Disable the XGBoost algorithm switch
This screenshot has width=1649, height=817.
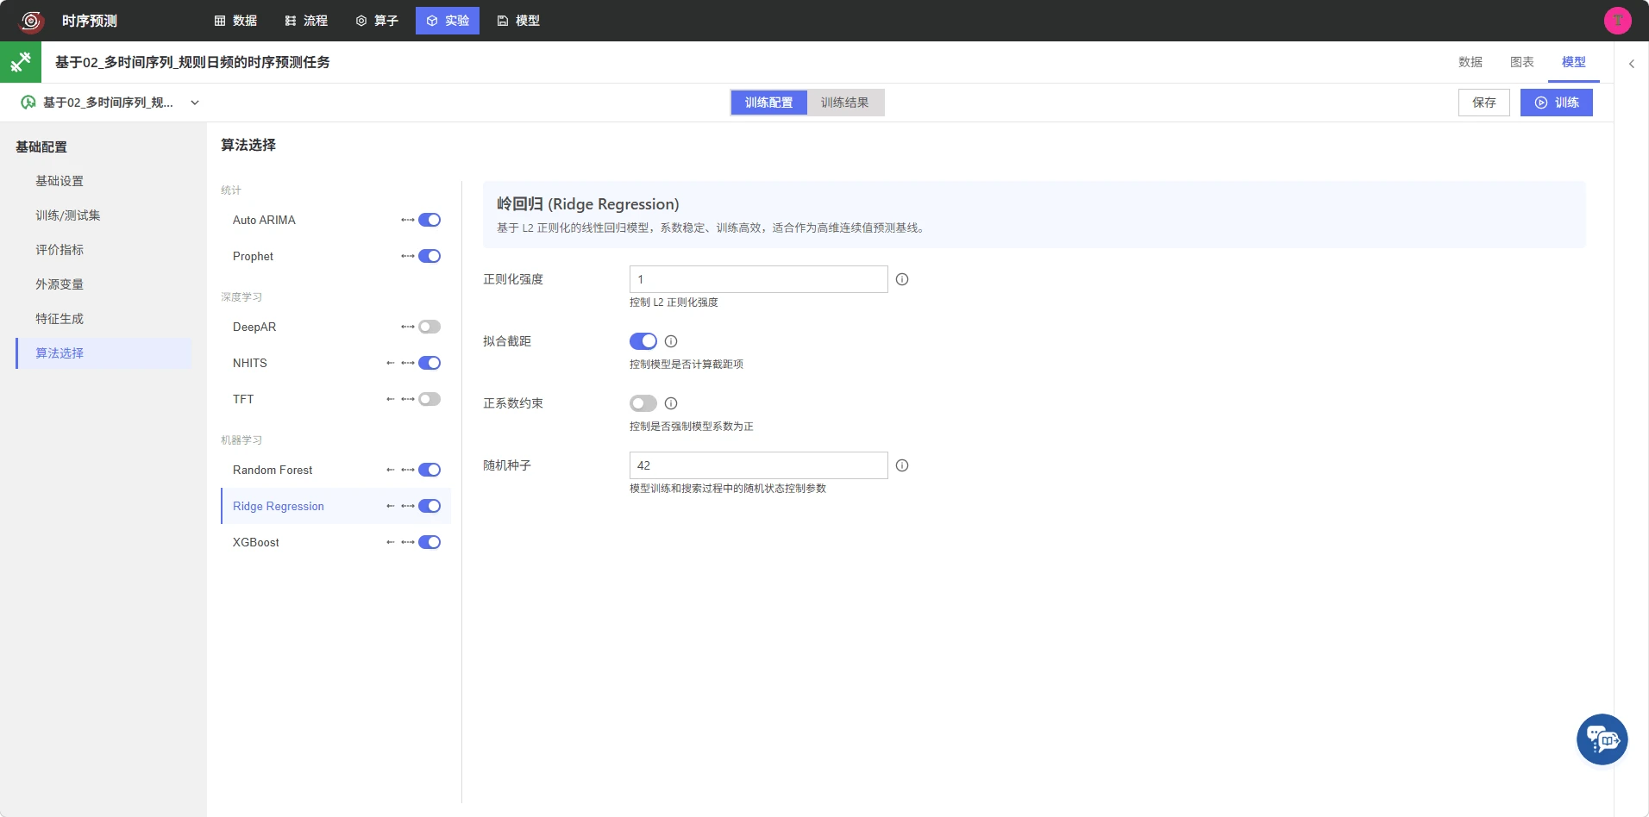[429, 542]
